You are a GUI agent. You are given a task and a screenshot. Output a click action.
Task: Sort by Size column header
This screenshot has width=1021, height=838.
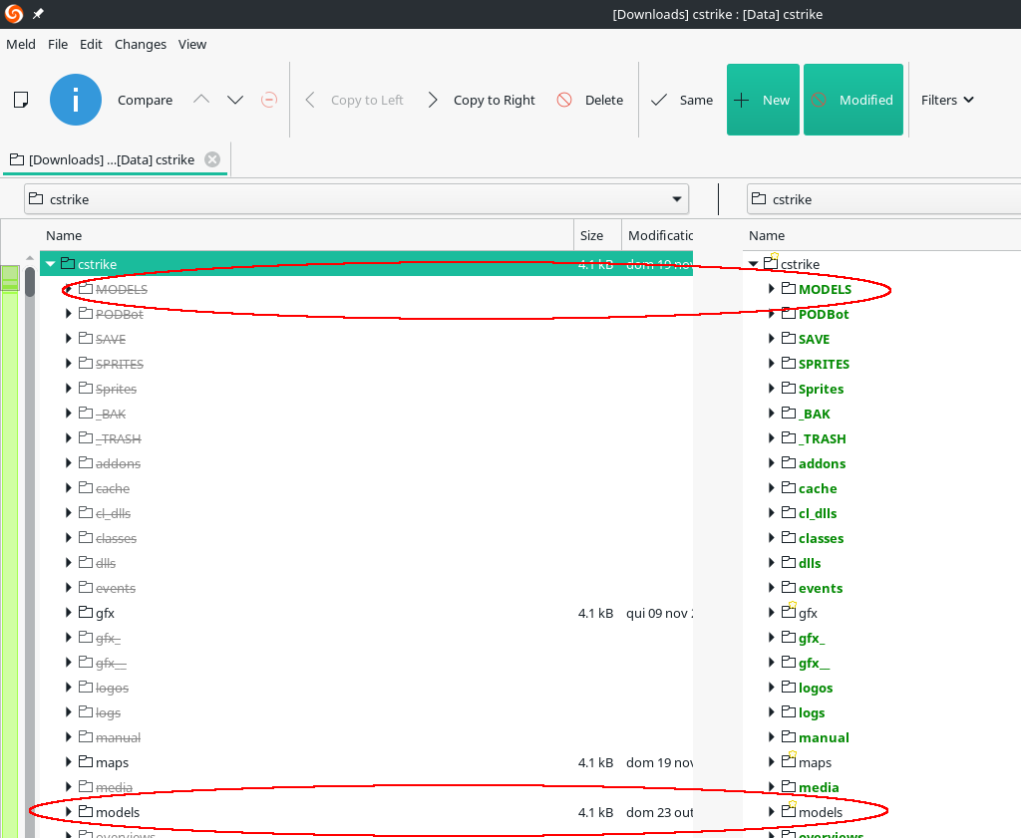tap(597, 235)
